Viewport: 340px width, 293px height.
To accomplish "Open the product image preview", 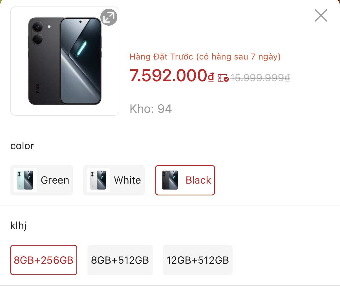I will click(x=65, y=61).
